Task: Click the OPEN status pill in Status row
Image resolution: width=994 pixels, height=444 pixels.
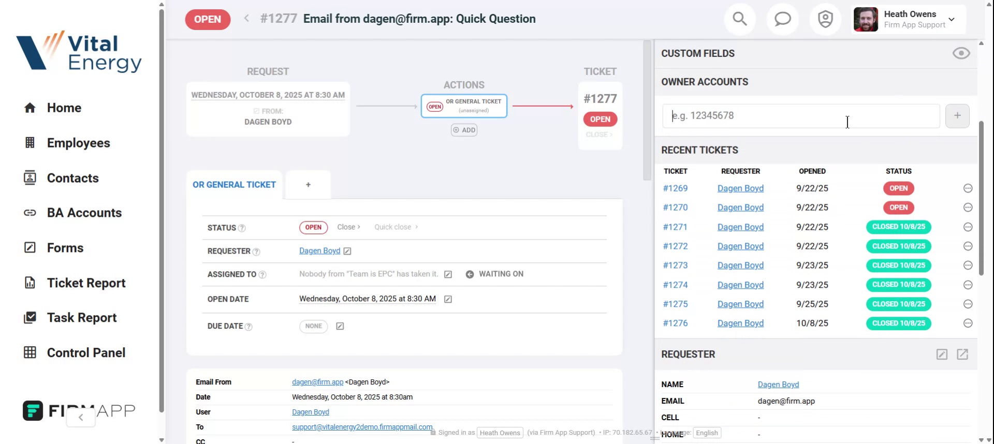Action: [313, 227]
